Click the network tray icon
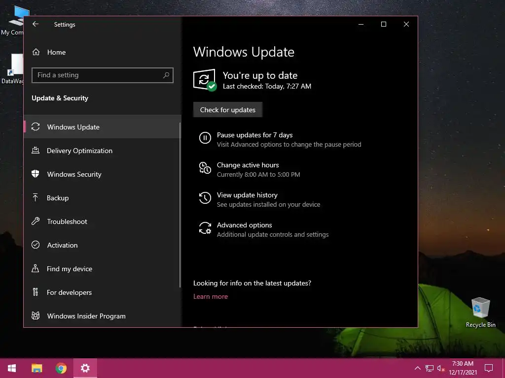The width and height of the screenshot is (505, 378). pyautogui.click(x=430, y=368)
